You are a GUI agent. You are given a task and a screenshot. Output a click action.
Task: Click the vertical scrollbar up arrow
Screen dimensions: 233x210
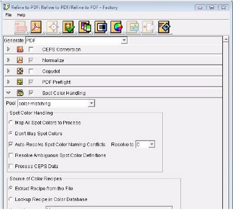(x=226, y=39)
